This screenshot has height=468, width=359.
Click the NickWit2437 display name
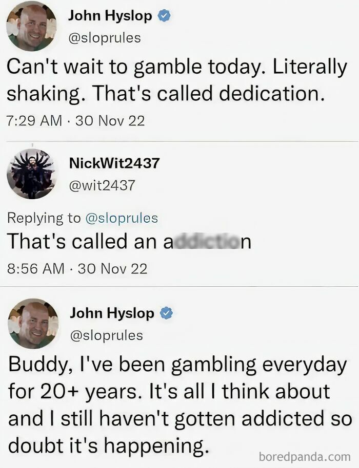coord(114,163)
